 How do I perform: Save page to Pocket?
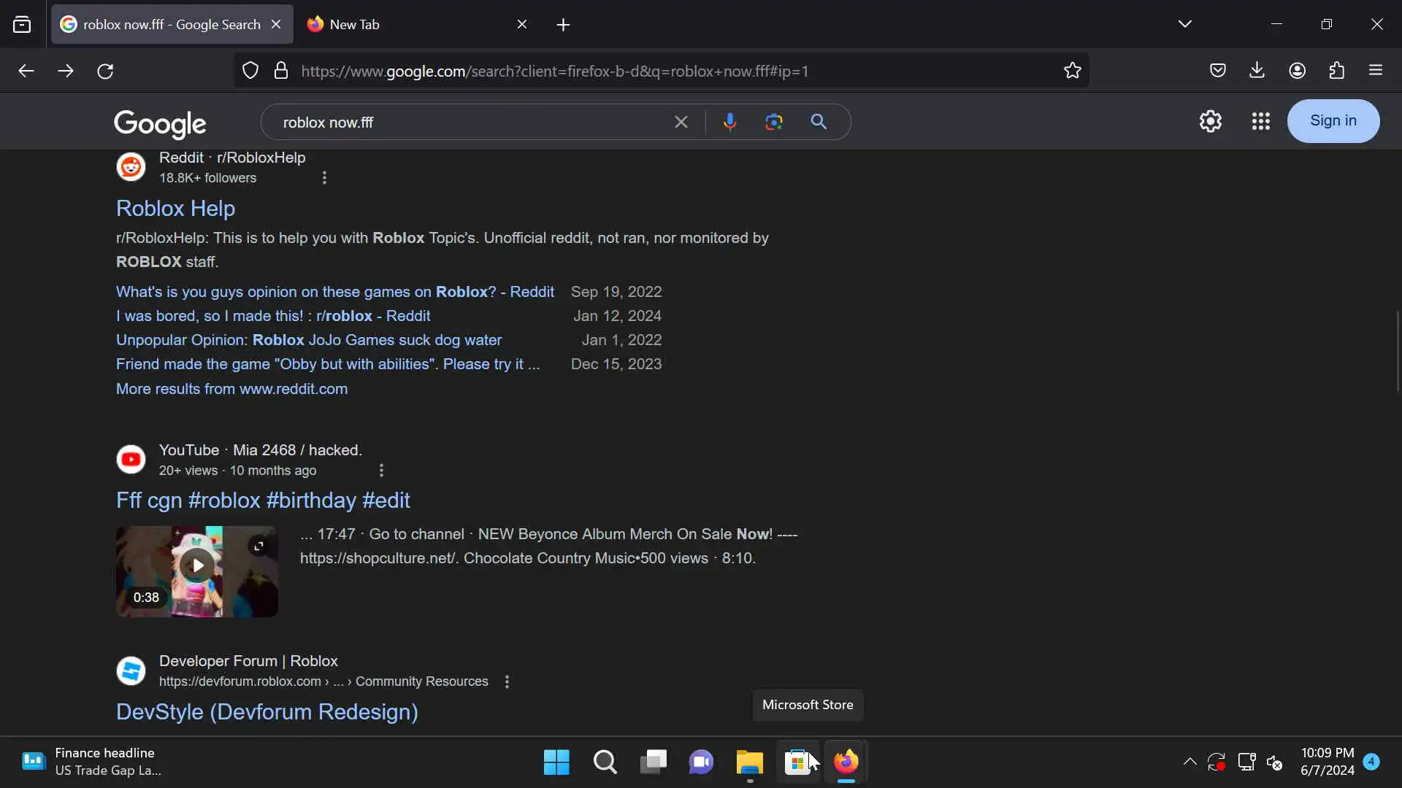pyautogui.click(x=1217, y=71)
